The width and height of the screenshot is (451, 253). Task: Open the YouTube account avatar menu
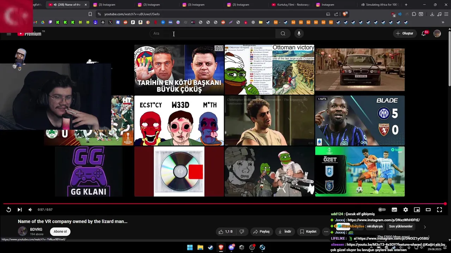coord(437,33)
